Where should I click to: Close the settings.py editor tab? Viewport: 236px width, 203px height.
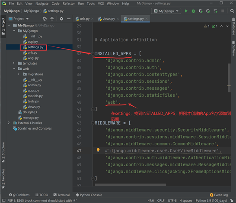pos(147,19)
